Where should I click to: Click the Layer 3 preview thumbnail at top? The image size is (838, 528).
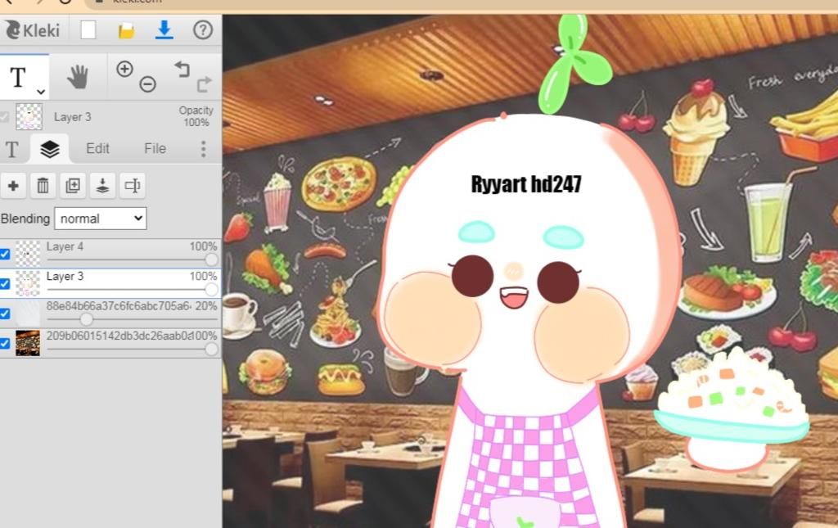[x=29, y=116]
